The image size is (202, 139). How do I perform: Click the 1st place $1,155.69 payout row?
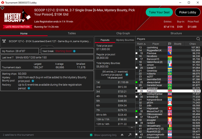point(115,82)
